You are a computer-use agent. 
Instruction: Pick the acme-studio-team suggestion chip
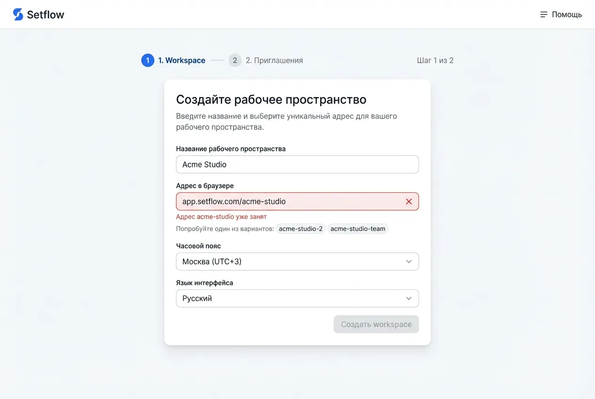358,229
